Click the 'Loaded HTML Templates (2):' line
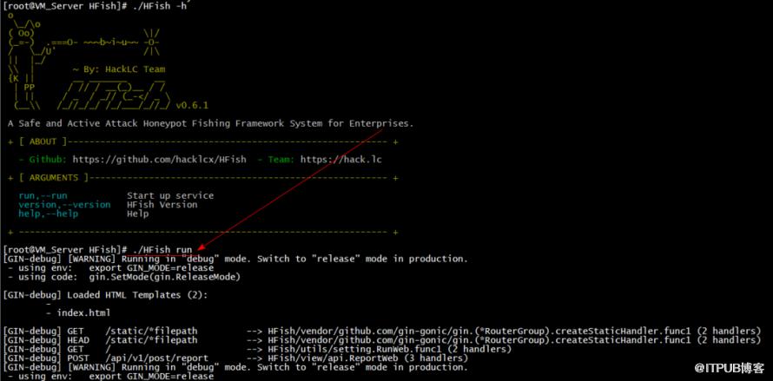This screenshot has width=773, height=381. 137,295
